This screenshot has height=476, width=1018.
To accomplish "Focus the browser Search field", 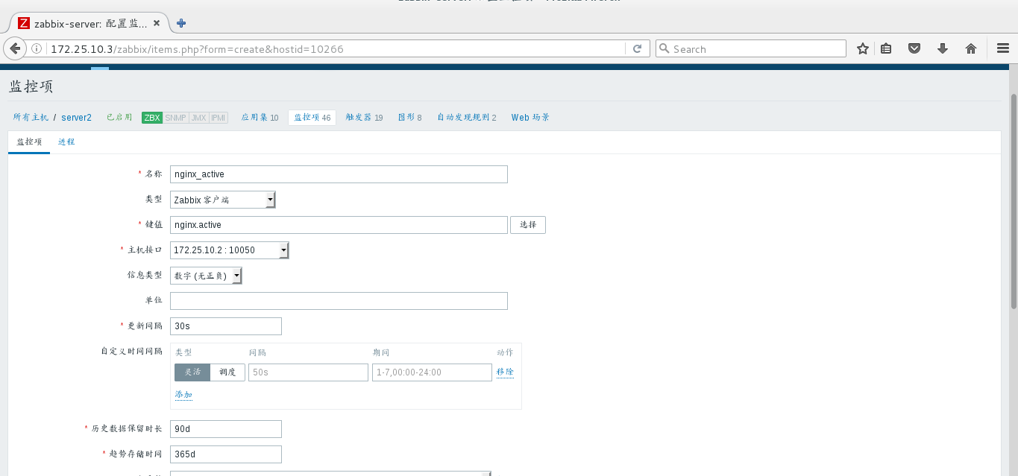I will click(751, 48).
